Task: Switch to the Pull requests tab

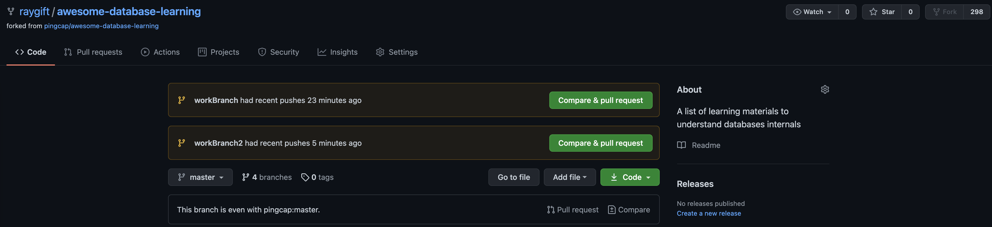Action: coord(93,52)
